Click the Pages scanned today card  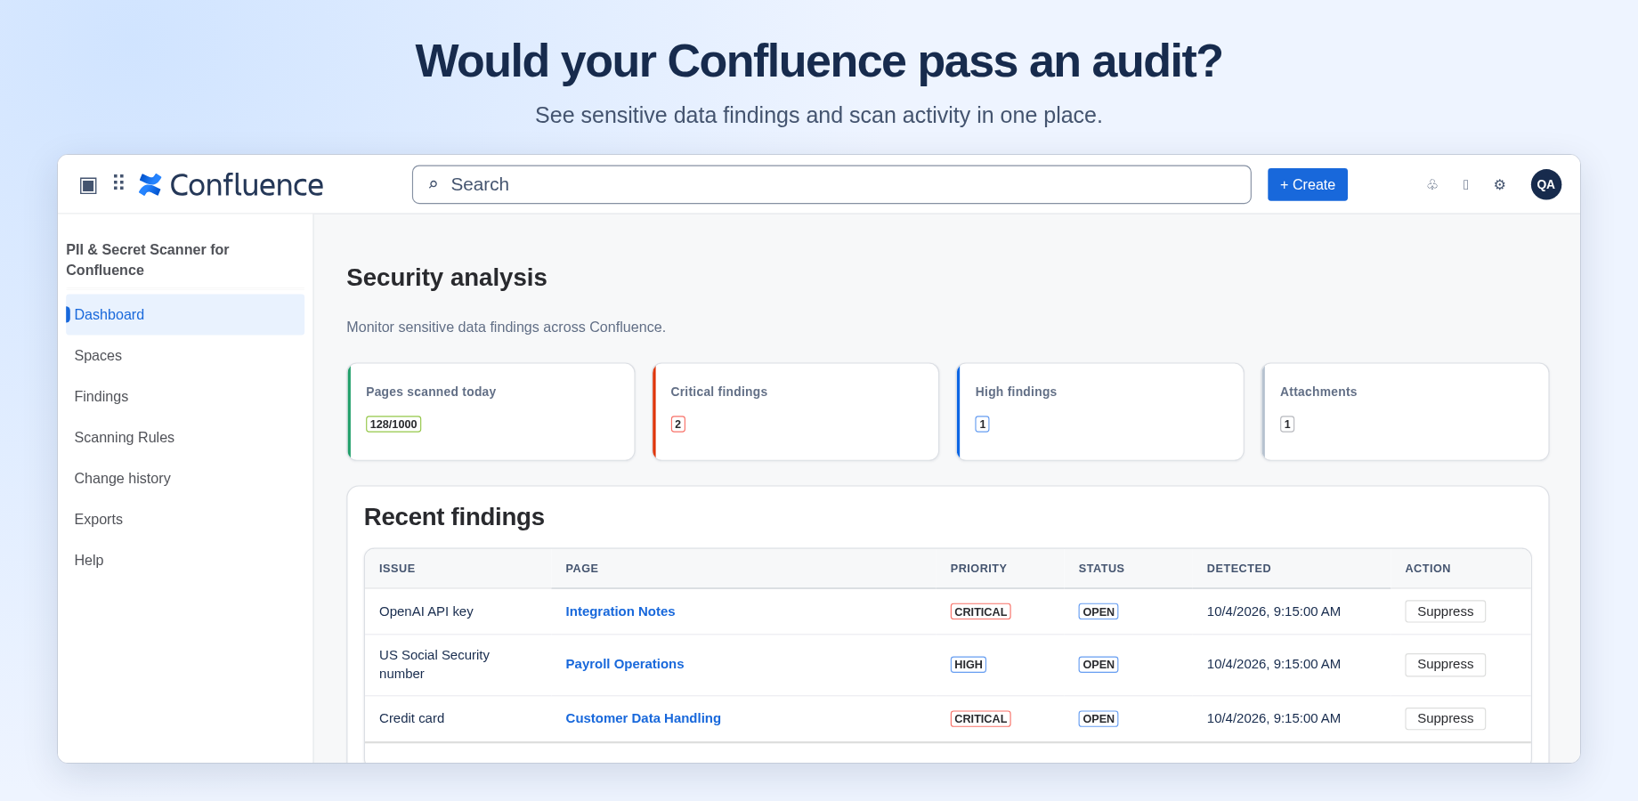click(x=491, y=411)
